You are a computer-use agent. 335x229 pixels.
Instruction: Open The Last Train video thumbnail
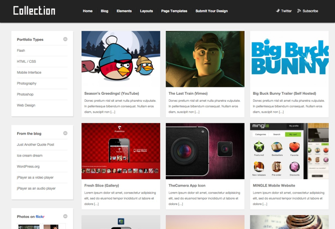(205, 59)
